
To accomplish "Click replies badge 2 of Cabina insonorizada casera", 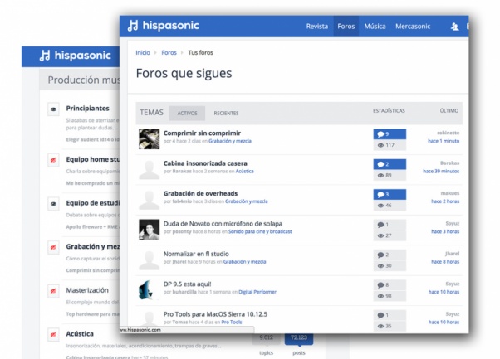I will pos(390,164).
